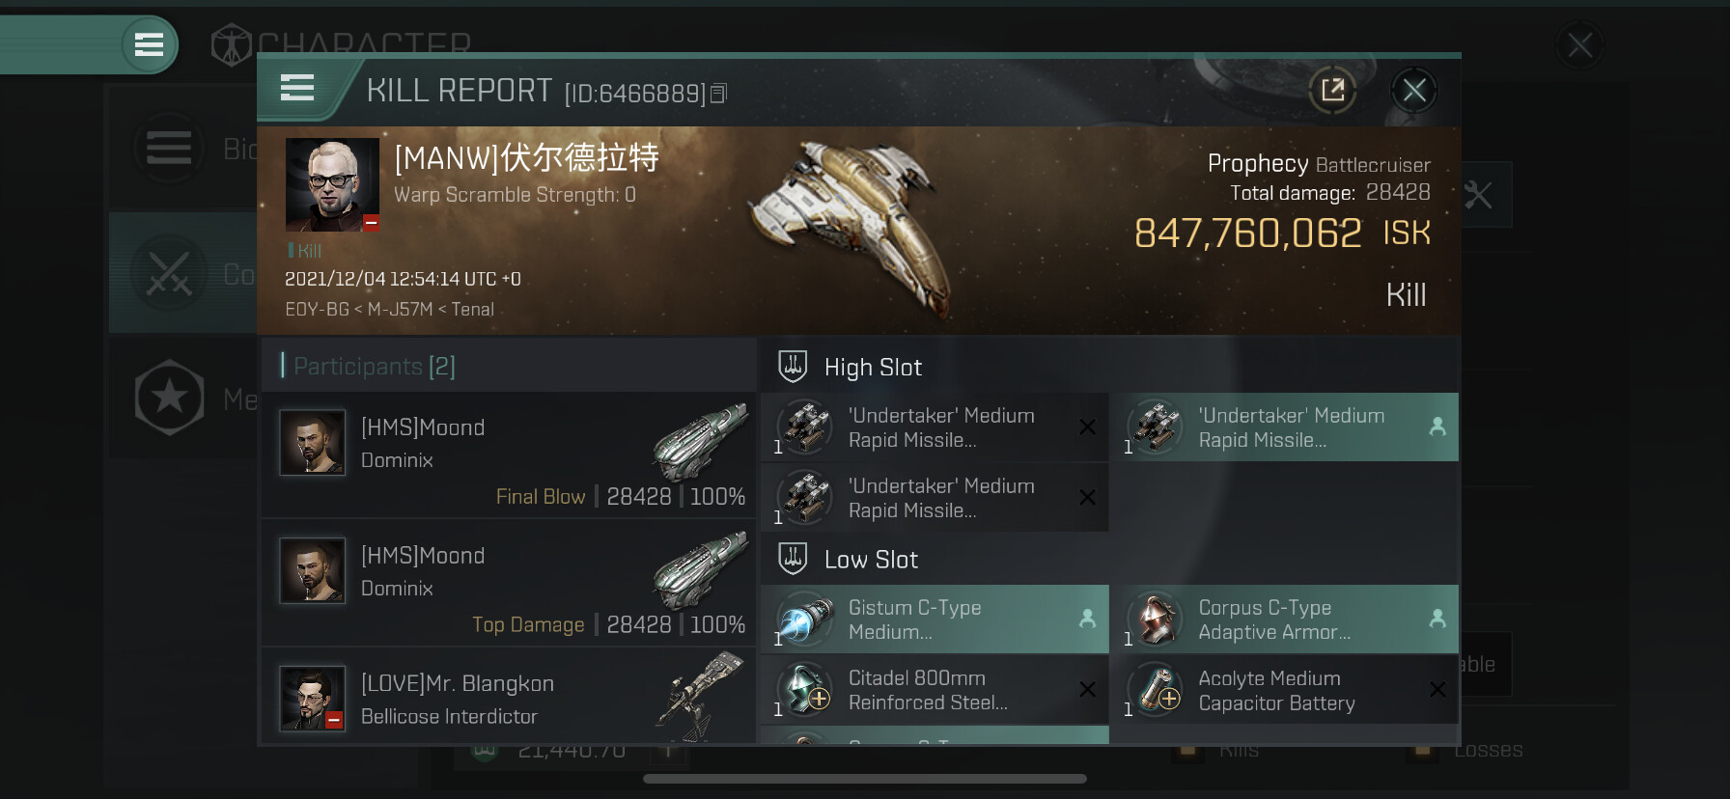Click the highlighted 'Undertaker' Medium Rapid Missile module

[x=1284, y=427]
